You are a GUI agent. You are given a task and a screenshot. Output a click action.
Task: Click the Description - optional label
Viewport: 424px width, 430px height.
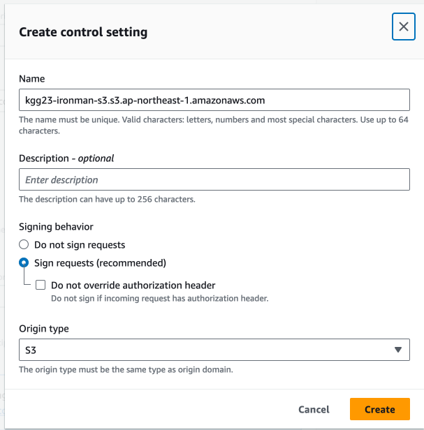pos(66,158)
